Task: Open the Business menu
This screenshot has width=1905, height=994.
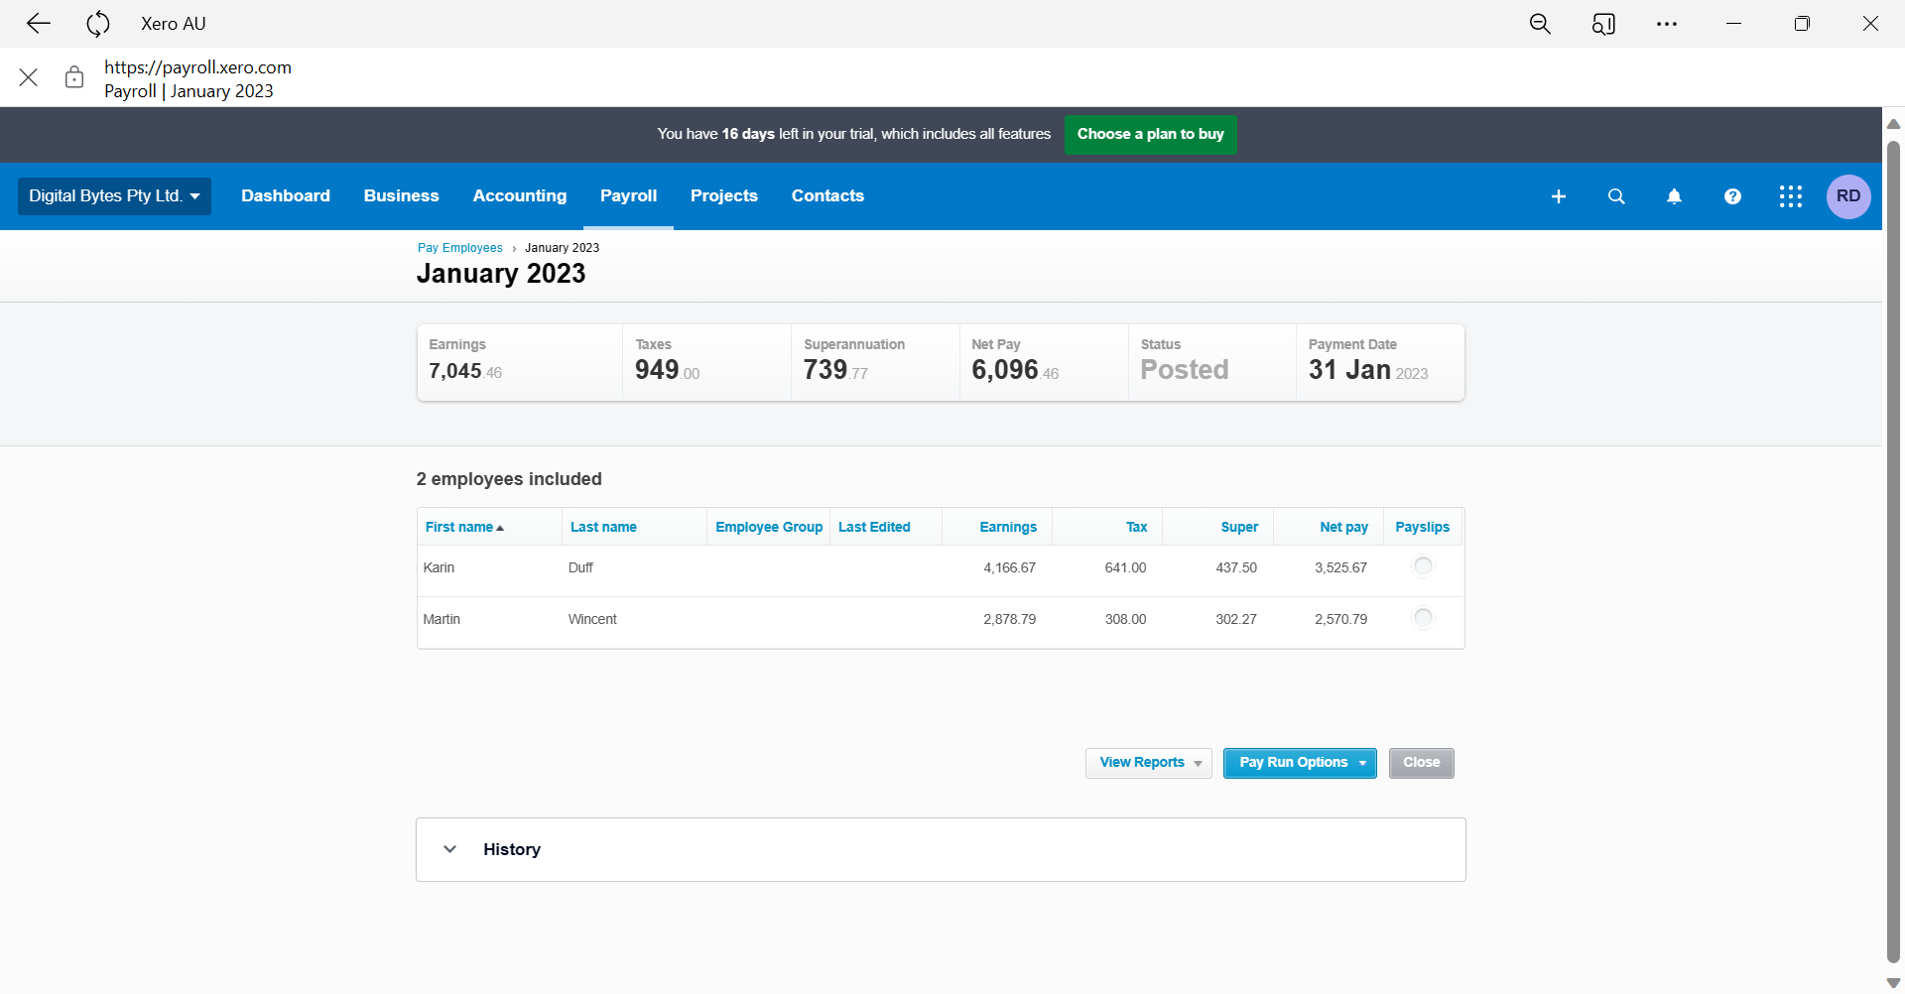Action: pos(401,196)
